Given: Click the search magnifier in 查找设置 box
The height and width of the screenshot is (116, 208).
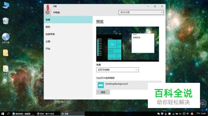Looking at the screenshot, I should click(x=162, y=12).
